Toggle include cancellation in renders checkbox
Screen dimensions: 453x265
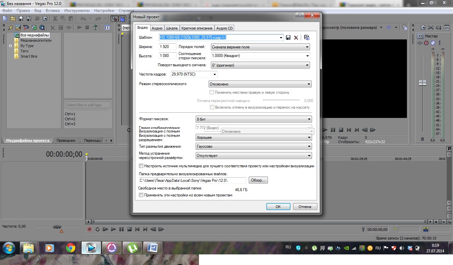212,107
